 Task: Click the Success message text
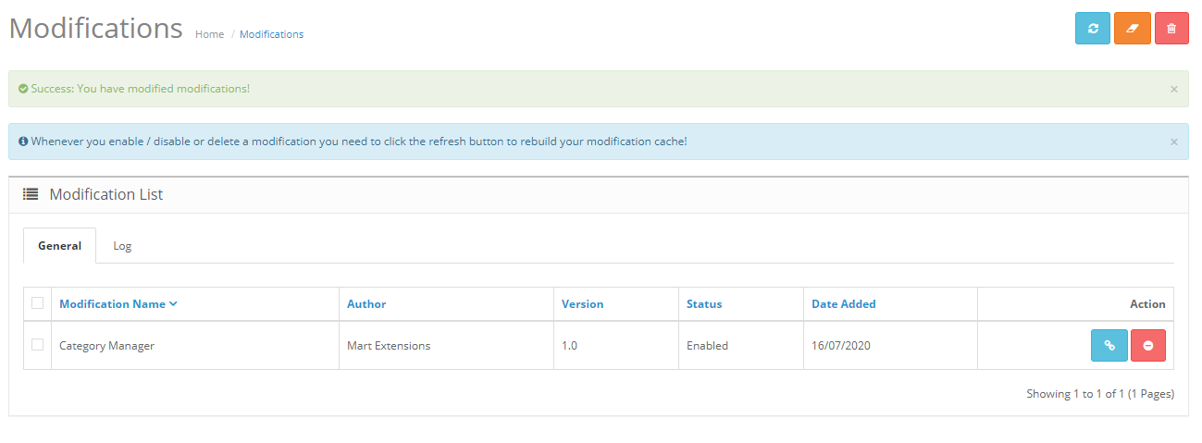pyautogui.click(x=140, y=89)
